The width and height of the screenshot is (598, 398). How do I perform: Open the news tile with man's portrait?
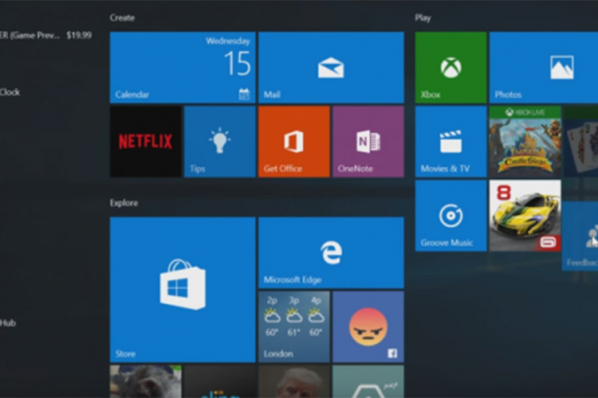coord(294,381)
